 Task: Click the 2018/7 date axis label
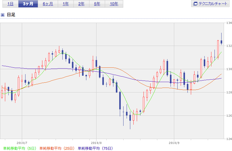coord(22,143)
